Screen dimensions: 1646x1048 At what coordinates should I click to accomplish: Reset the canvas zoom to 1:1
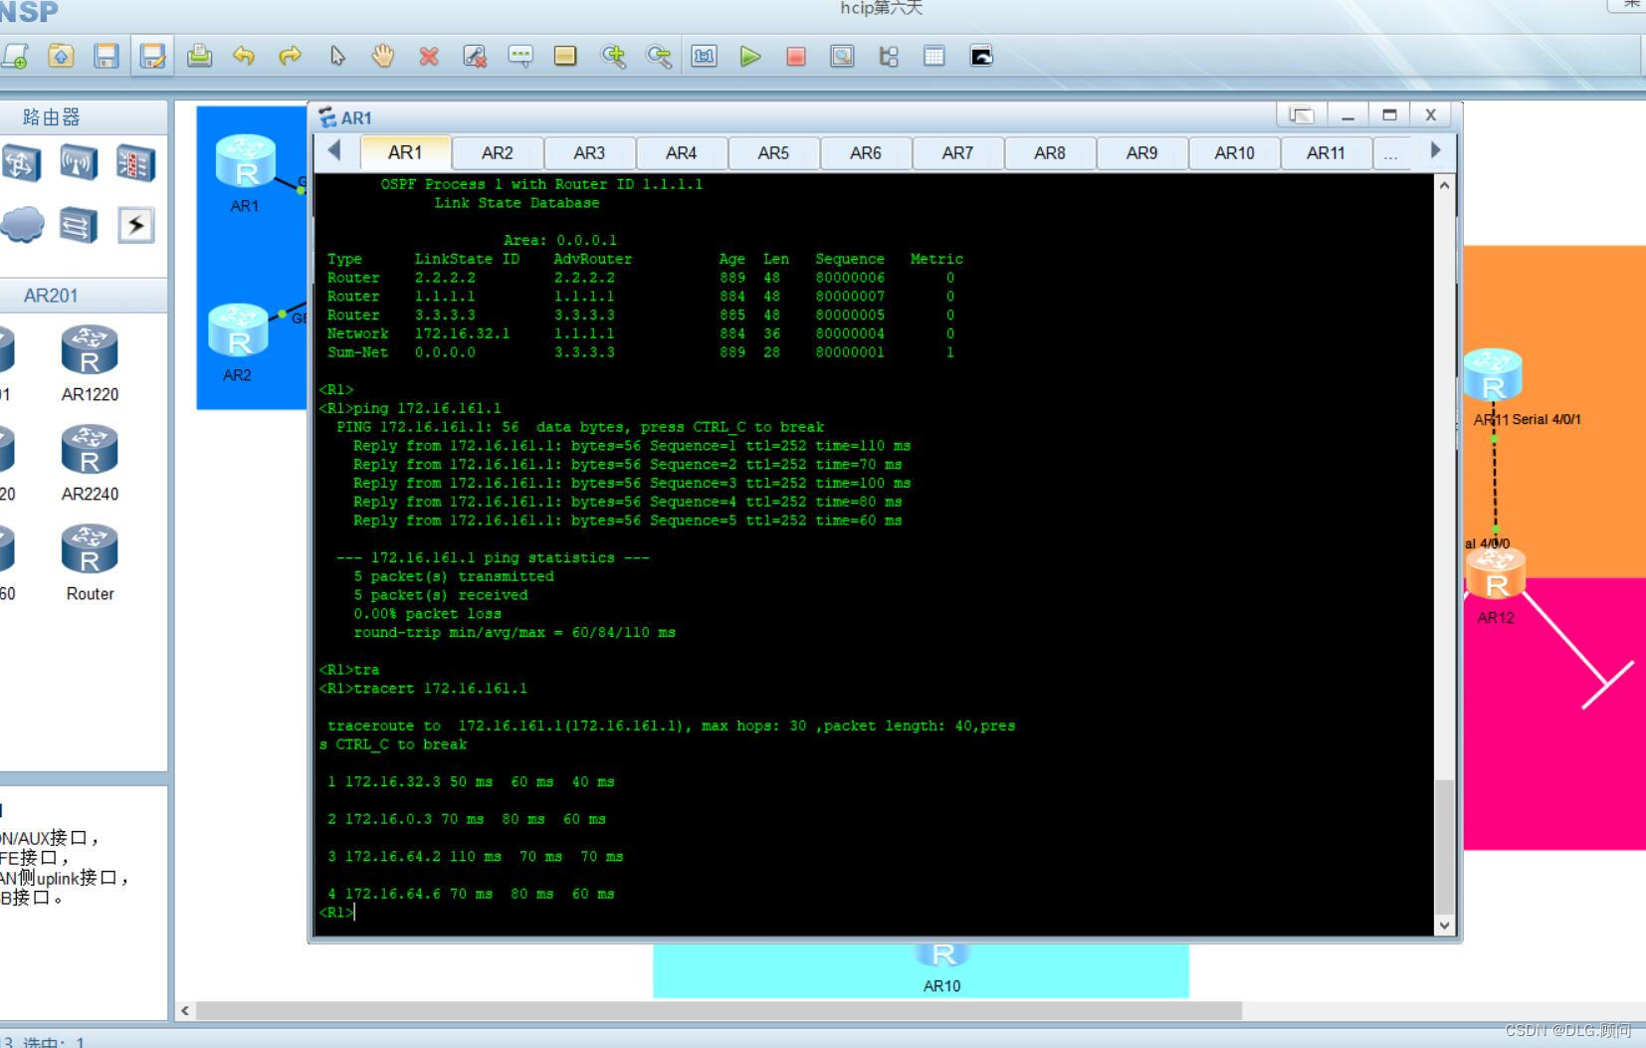(705, 56)
